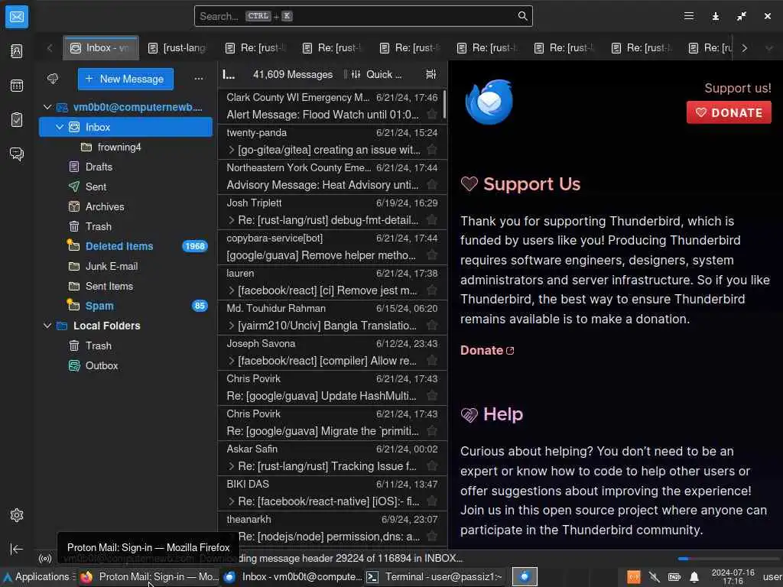Screen dimensions: 783x587
Task: Star the Bangla Translation message
Action: point(432,326)
